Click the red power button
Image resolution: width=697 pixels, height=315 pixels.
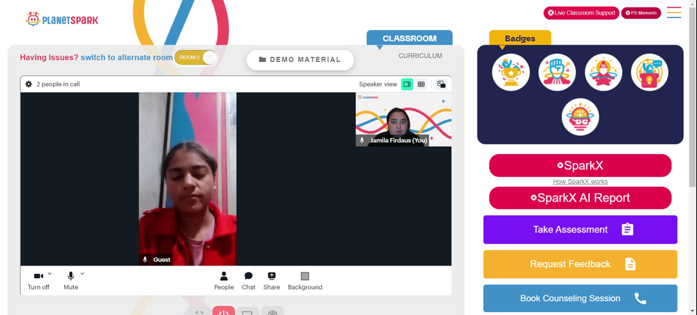click(x=224, y=311)
